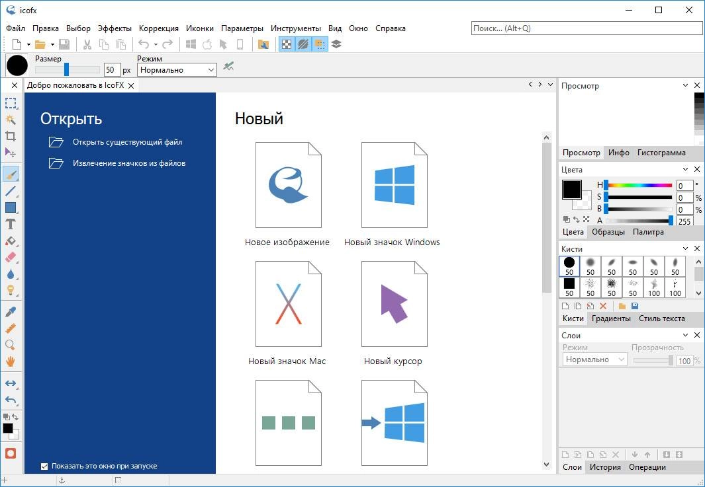705x487 pixels.
Task: Click the new file toolbar icon
Action: coord(17,44)
